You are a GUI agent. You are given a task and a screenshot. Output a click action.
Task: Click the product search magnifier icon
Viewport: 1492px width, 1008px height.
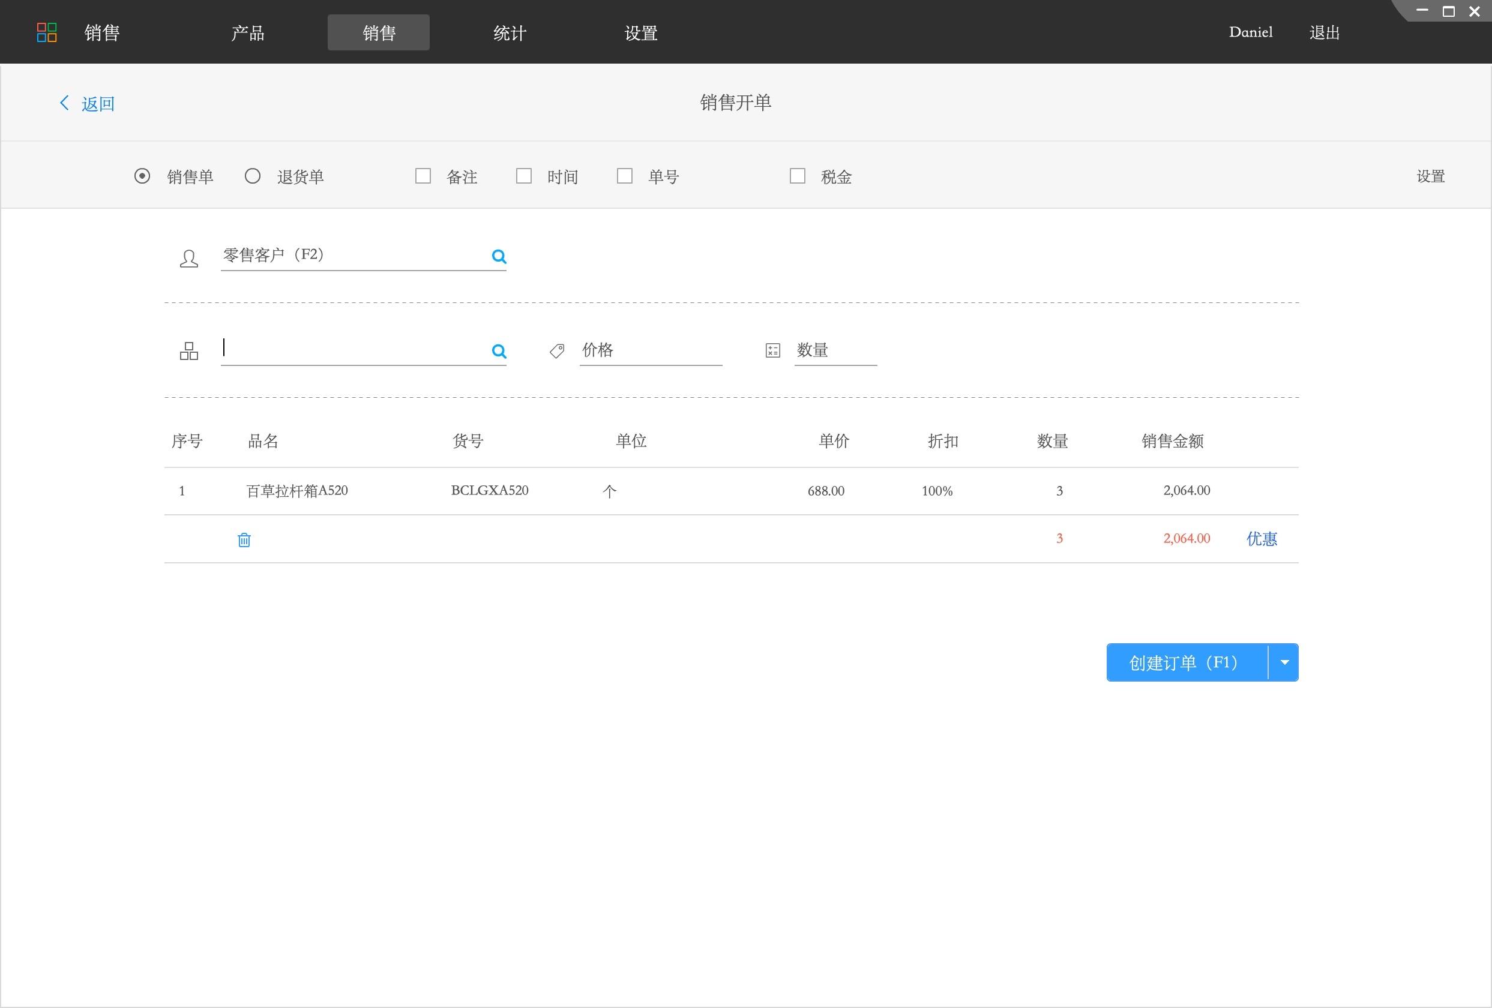(499, 351)
